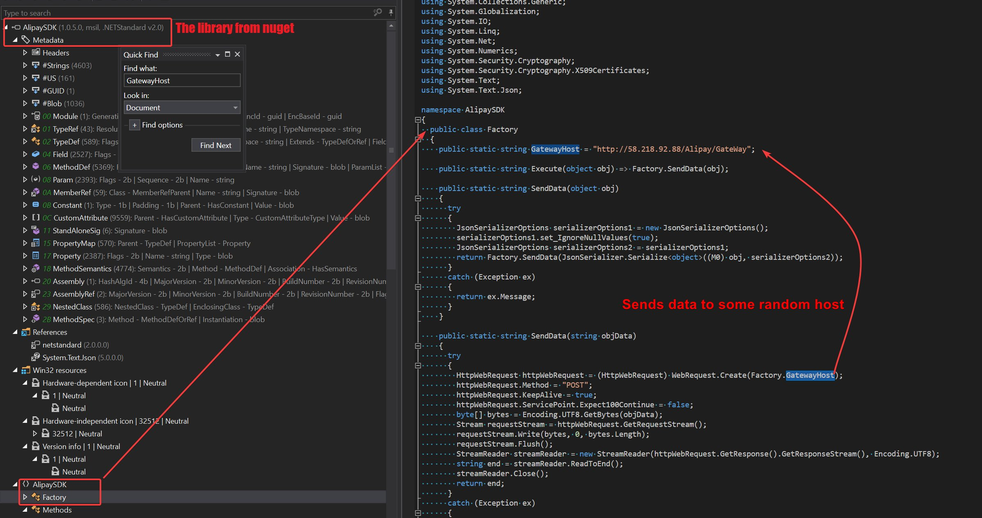Click the Field table icon
This screenshot has width=982, height=518.
[x=36, y=154]
